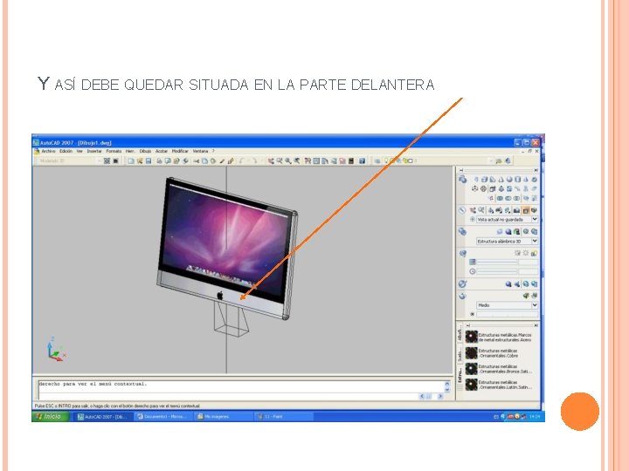This screenshot has width=629, height=471.
Task: Switch to '11 - Paint' taskbar button
Action: click(x=283, y=417)
